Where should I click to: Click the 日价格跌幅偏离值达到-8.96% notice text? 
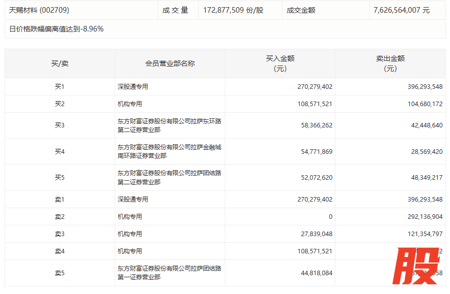56,29
